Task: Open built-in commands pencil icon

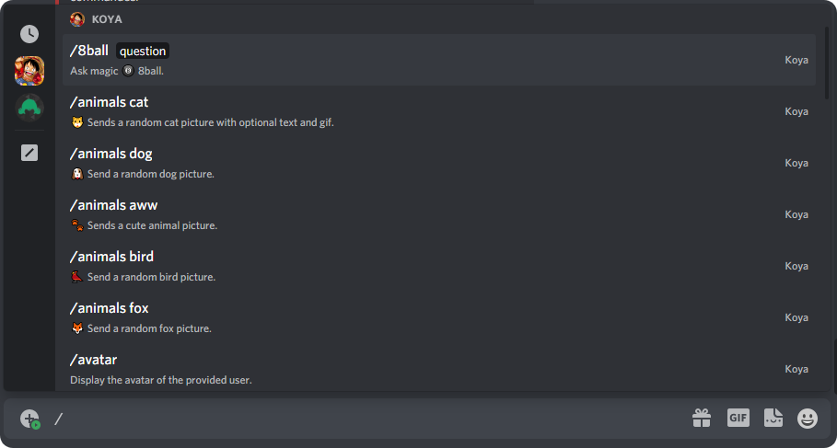Action: 29,153
